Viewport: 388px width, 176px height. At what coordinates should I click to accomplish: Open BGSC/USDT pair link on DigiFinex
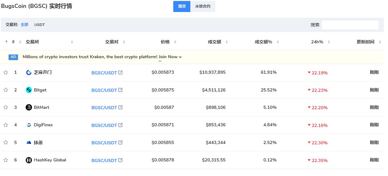coord(104,125)
